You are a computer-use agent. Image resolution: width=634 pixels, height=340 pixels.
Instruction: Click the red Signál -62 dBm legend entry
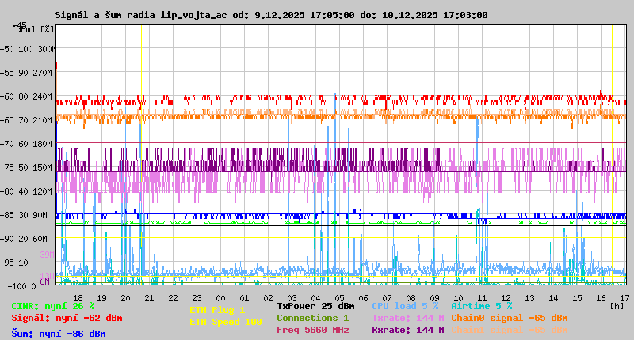coord(67,318)
